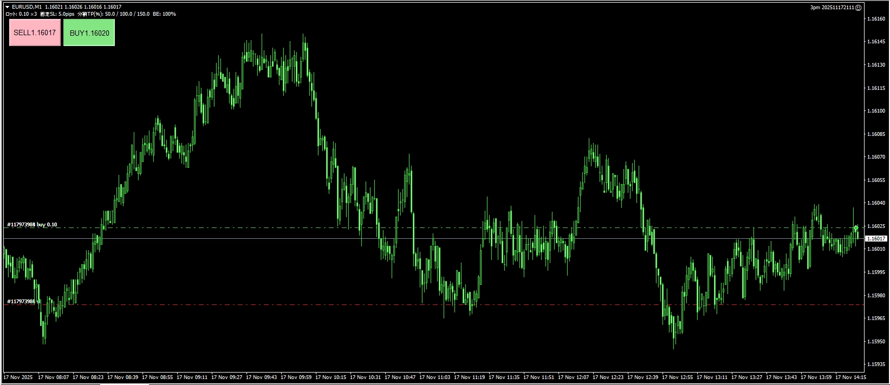The width and height of the screenshot is (890, 385).
Task: Click the '17 Nov 09:43' time label
Action: (x=262, y=377)
